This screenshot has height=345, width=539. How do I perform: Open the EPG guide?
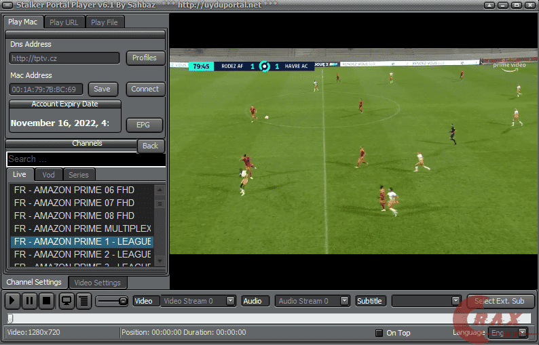(x=143, y=125)
